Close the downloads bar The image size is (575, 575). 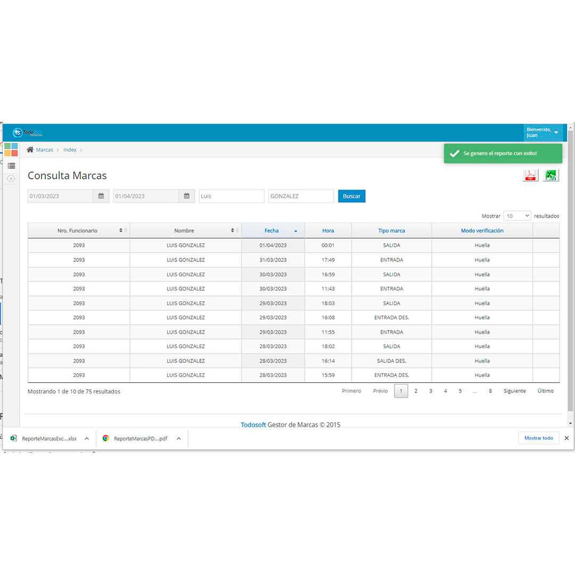coord(566,438)
